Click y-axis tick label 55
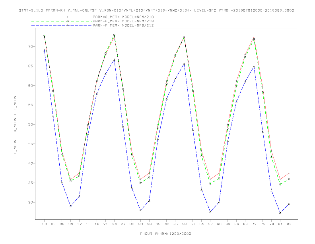 (x=30, y=105)
